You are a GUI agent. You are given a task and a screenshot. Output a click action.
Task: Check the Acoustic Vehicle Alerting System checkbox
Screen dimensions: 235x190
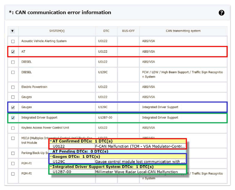tap(13, 41)
